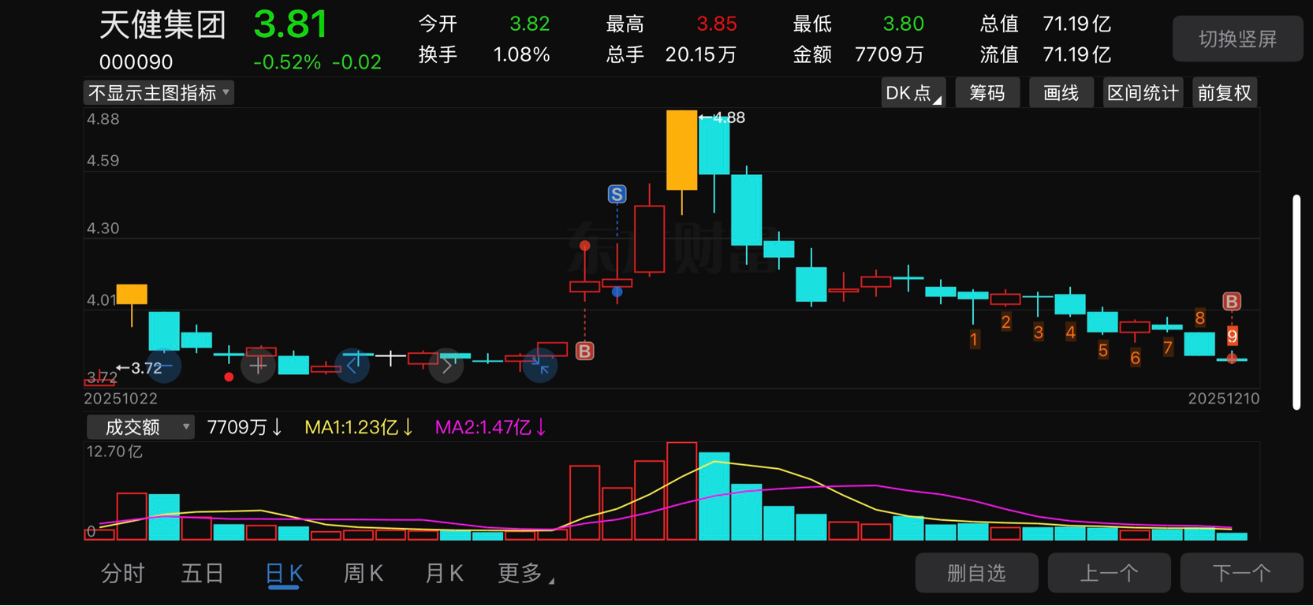Switch to the 五日 tab
This screenshot has height=606, width=1313.
(203, 574)
